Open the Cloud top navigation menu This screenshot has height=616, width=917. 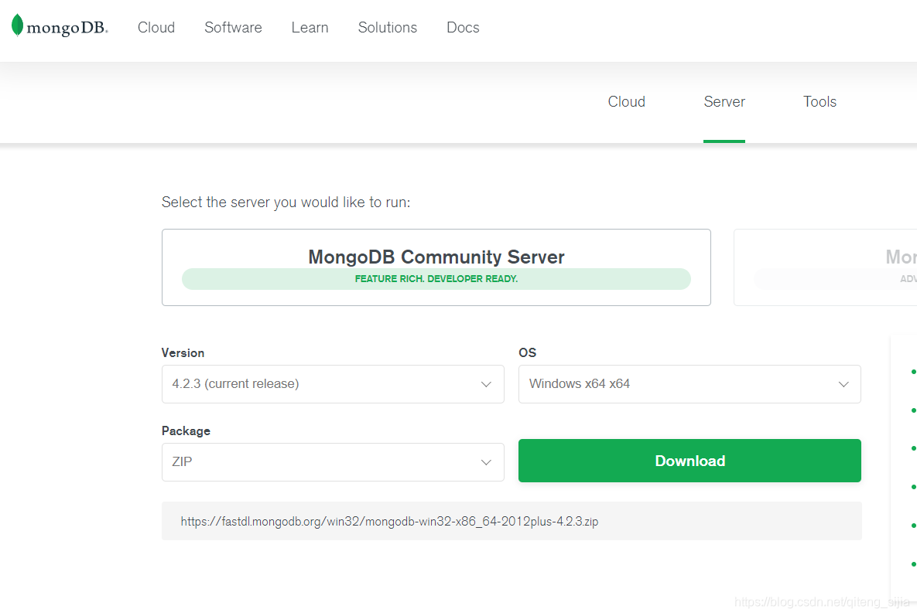pyautogui.click(x=156, y=28)
